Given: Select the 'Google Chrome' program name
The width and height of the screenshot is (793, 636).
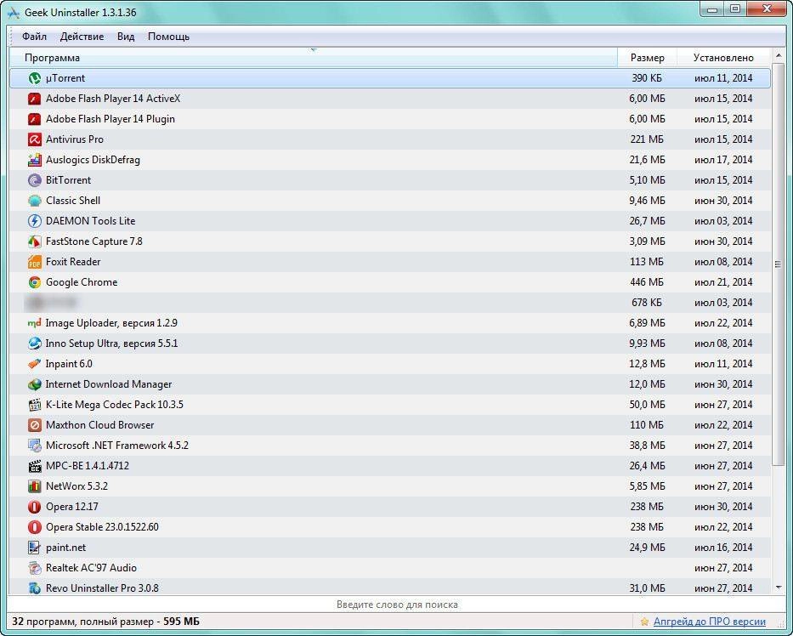Looking at the screenshot, I should 82,282.
